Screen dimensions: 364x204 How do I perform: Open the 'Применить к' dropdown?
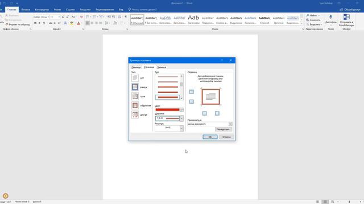point(230,124)
